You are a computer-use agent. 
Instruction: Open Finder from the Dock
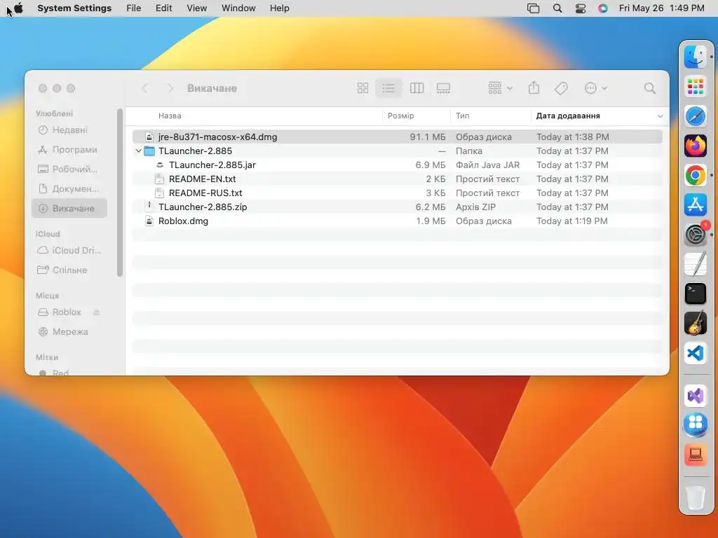[696, 57]
